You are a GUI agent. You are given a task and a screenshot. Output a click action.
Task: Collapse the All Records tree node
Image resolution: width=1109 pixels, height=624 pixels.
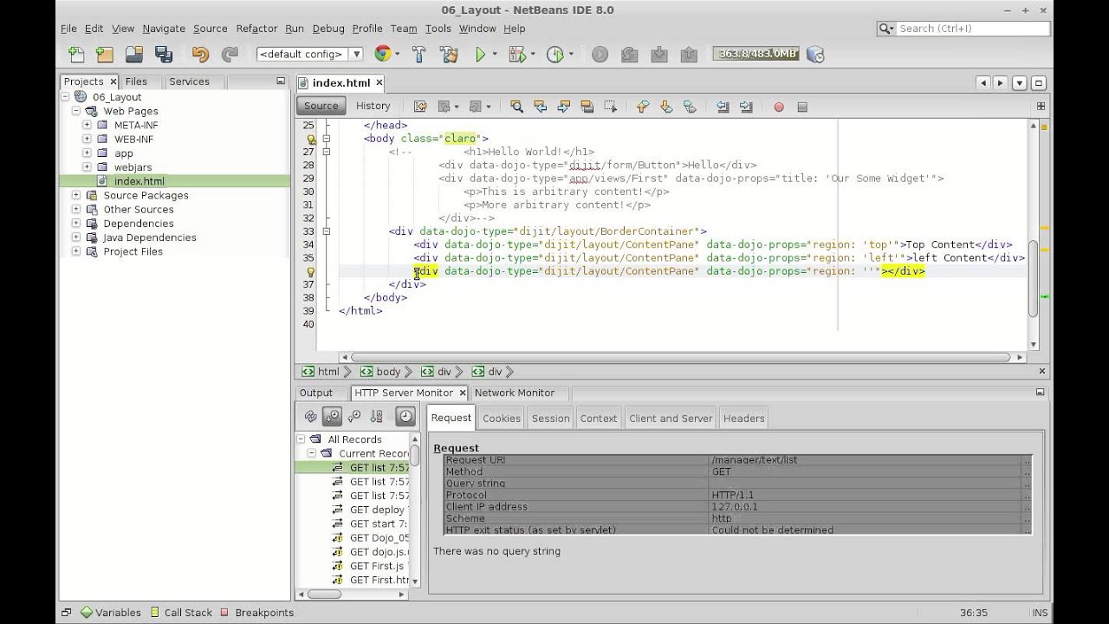pyautogui.click(x=301, y=439)
